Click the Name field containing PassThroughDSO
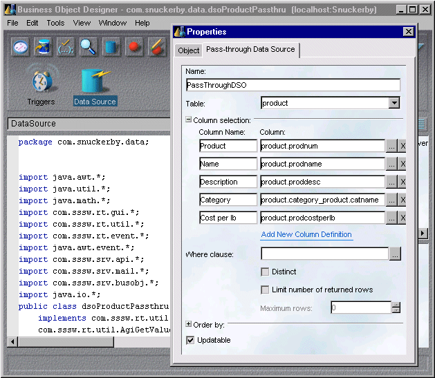 click(x=293, y=85)
